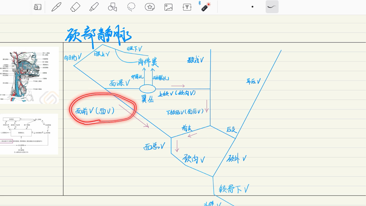Choose the small dot pointer option
This screenshot has height=206, width=366.
coord(252,7)
